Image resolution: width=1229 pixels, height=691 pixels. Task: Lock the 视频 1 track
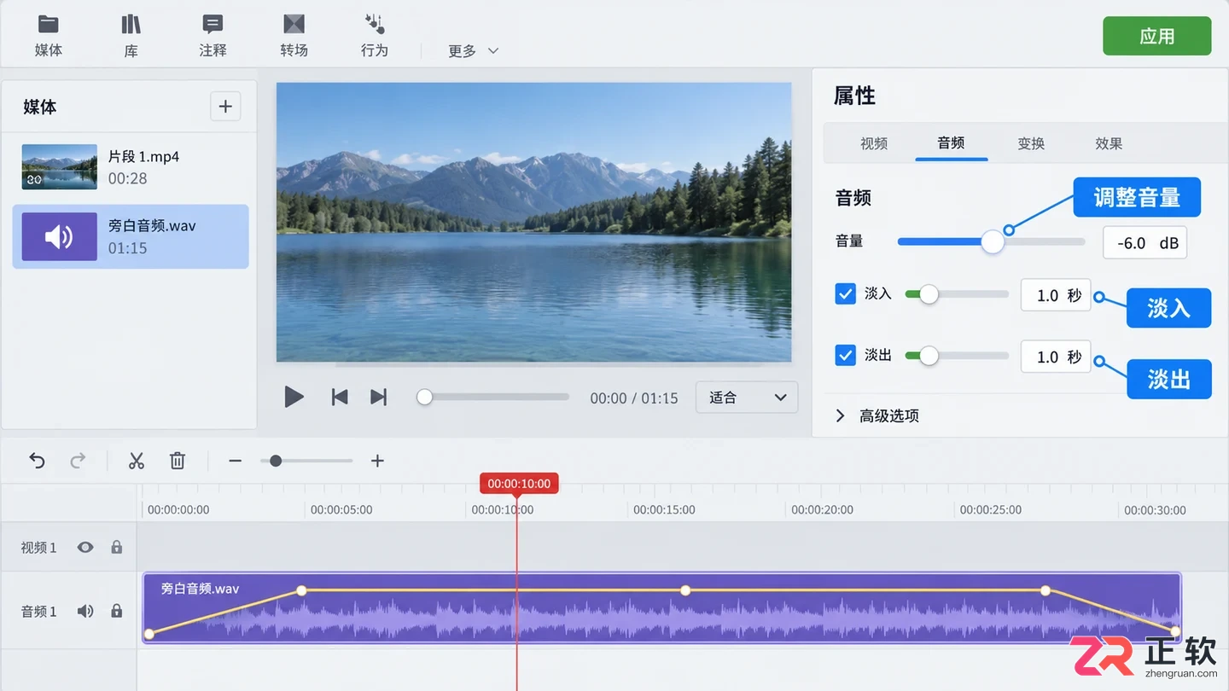click(x=117, y=547)
